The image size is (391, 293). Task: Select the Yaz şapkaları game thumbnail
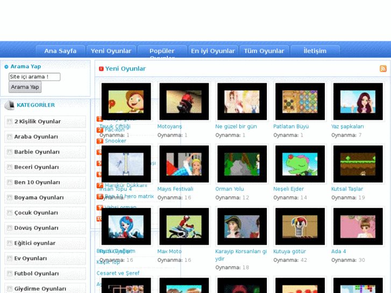tap(358, 102)
